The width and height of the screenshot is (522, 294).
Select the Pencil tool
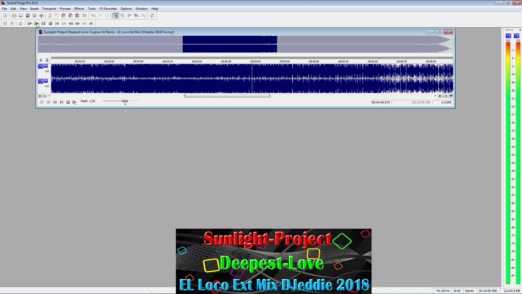point(129,16)
